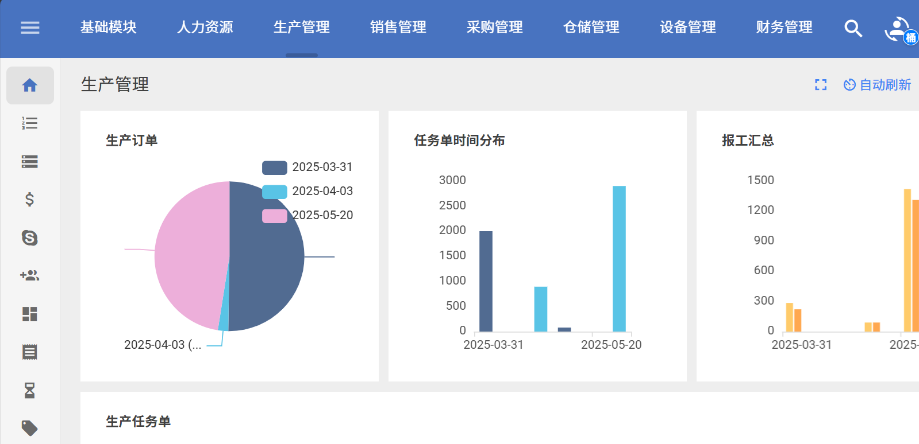
Task: Open the 销售管理 menu
Action: [x=398, y=27]
